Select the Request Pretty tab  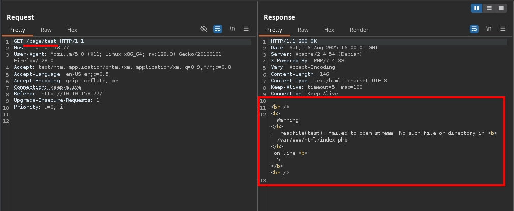click(x=17, y=30)
